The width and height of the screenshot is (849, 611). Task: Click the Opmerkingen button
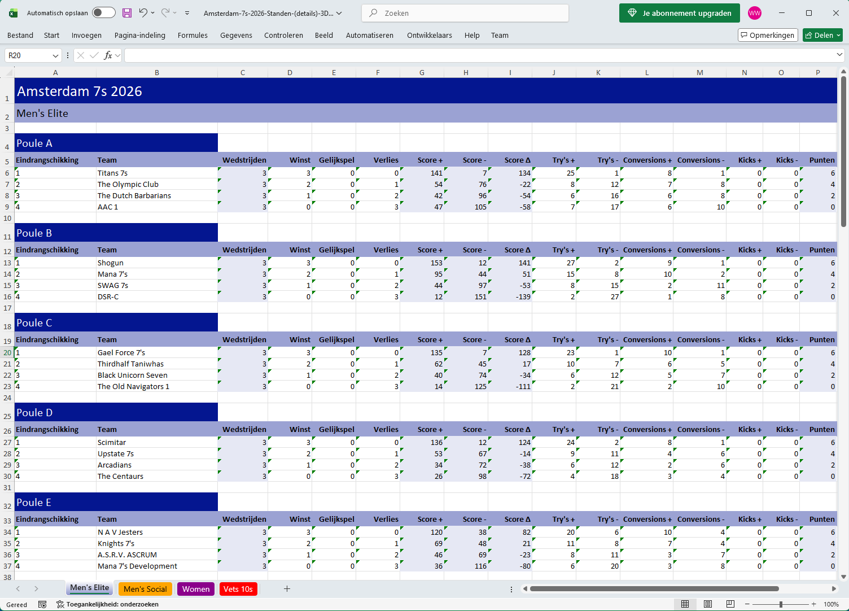pos(768,35)
